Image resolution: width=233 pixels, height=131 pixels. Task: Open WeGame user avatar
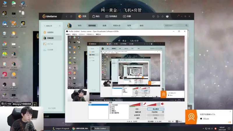[167, 16]
